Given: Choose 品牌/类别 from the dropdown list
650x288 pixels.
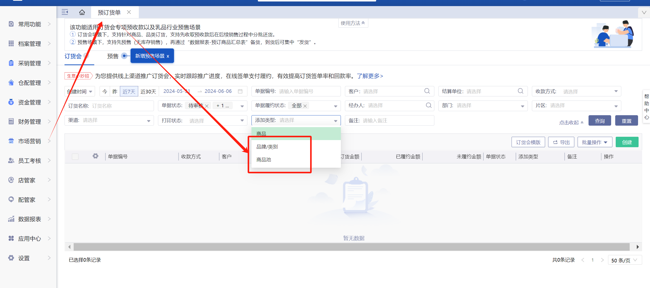Looking at the screenshot, I should pyautogui.click(x=267, y=147).
